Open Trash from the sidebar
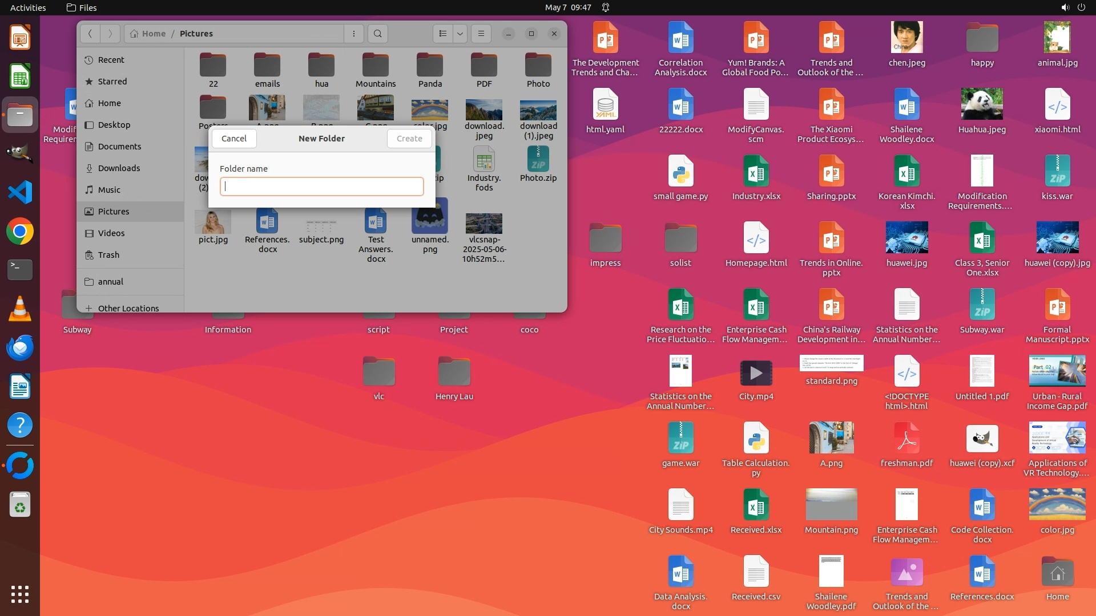 click(108, 255)
